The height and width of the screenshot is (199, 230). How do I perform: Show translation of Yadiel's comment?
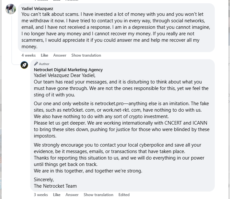(86, 55)
